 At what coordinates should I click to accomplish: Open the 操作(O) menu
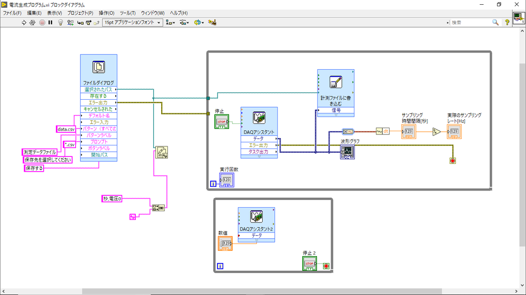[106, 13]
